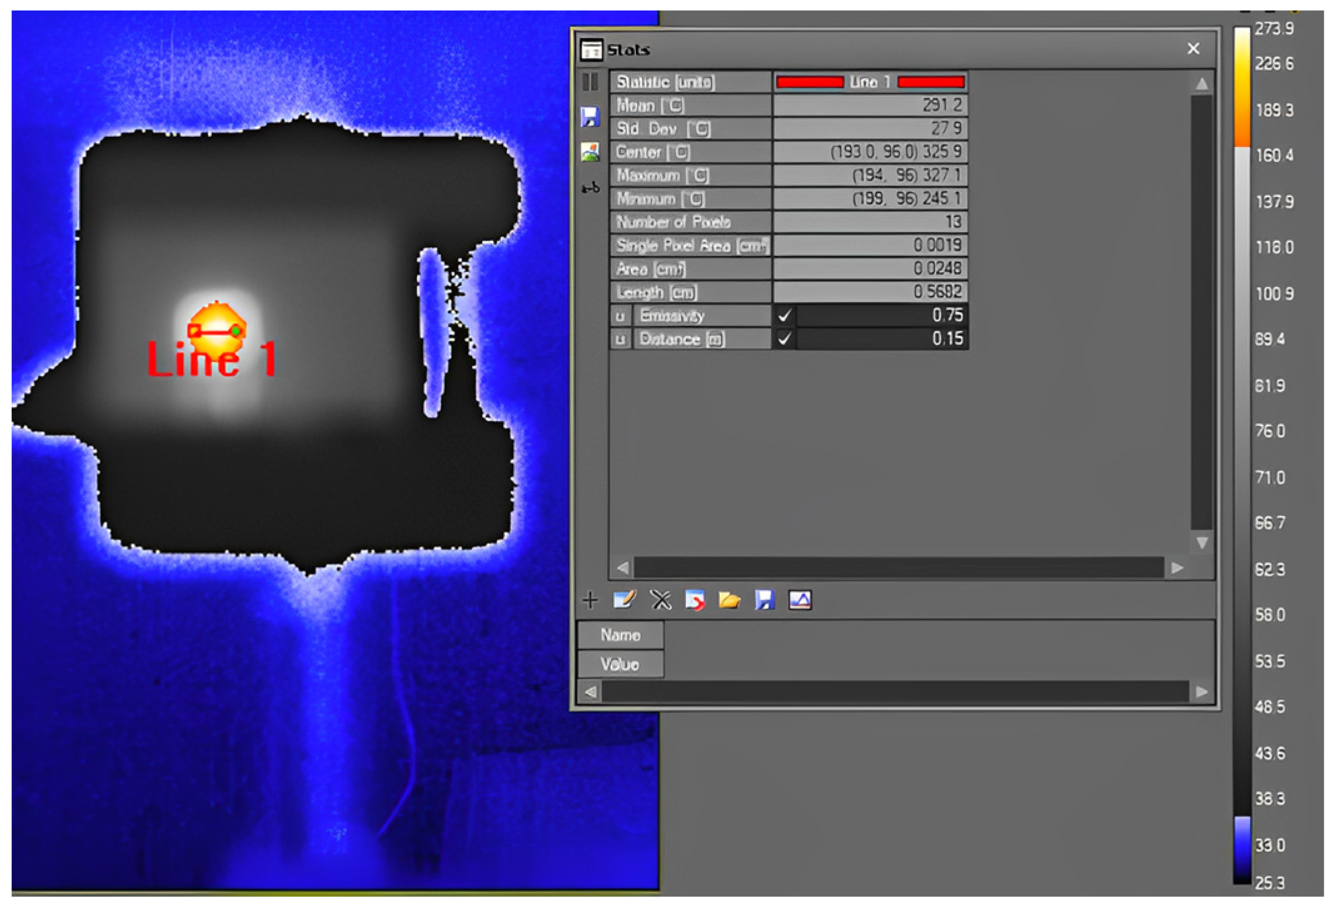
Task: Click the red arrow import icon
Action: (695, 600)
